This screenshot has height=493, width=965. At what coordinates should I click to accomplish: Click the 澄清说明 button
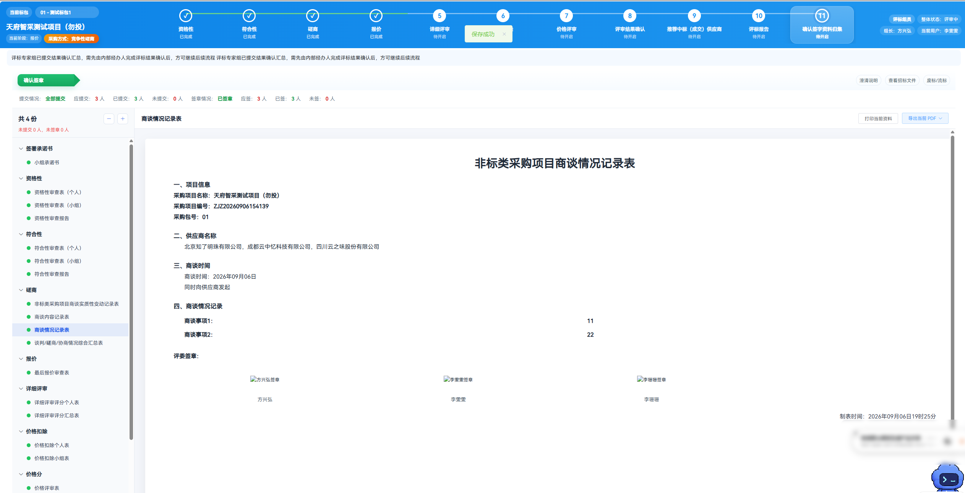click(x=868, y=81)
